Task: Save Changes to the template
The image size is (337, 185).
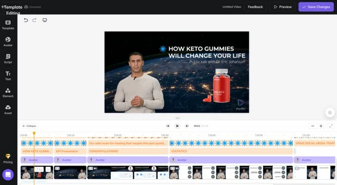Action: coord(316,7)
